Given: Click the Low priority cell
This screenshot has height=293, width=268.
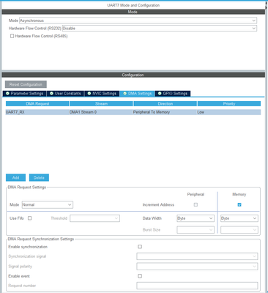Looking at the screenshot, I should coord(229,112).
